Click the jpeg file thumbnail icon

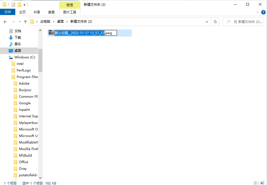pyautogui.click(x=51, y=32)
